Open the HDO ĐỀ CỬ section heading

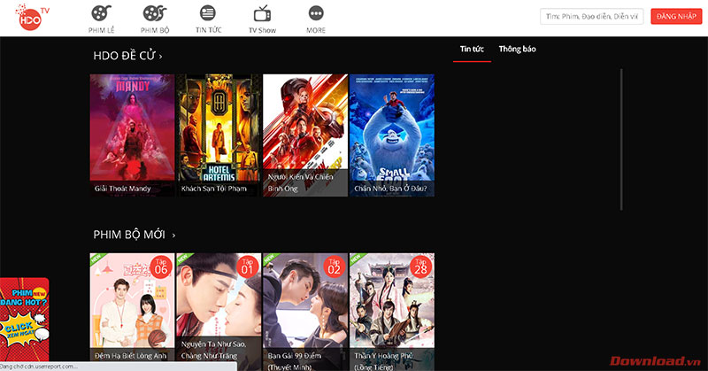[124, 56]
